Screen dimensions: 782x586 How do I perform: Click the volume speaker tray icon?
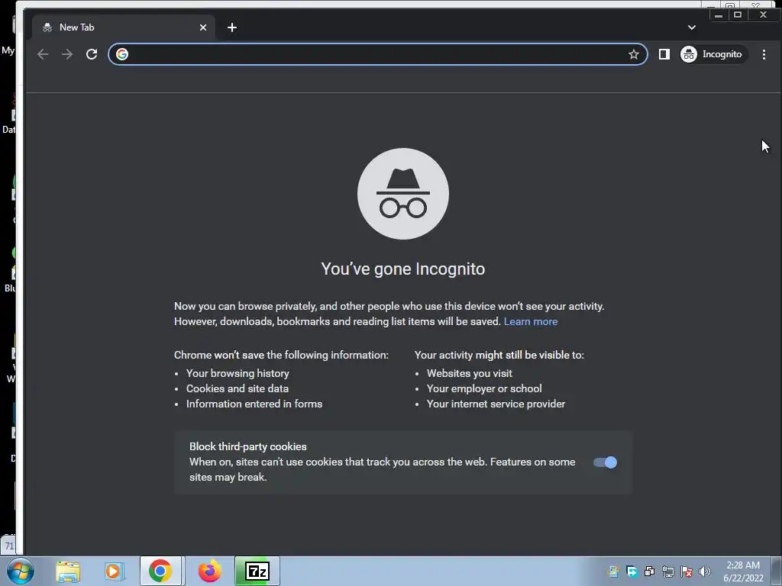click(705, 572)
